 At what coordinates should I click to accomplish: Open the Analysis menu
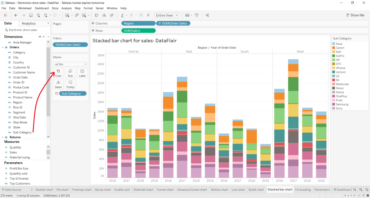(66, 8)
